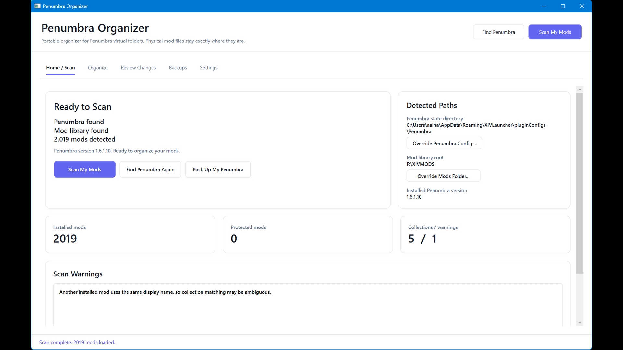The height and width of the screenshot is (350, 623).
Task: Click the 'Portable organizer for Penumbra' subtitle
Action: (x=143, y=41)
